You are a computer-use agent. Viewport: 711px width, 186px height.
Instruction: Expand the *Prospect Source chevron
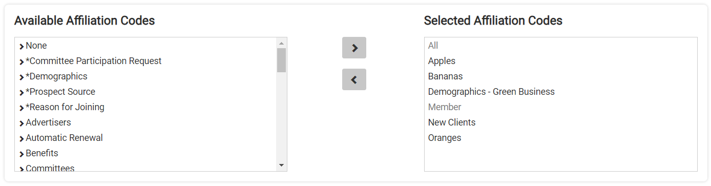[22, 93]
